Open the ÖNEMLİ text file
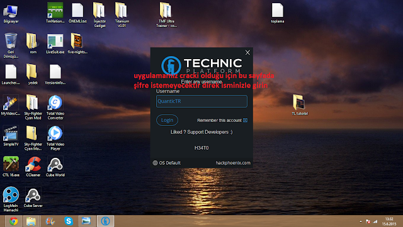Viewport: 403px width, 227px height. click(x=77, y=13)
